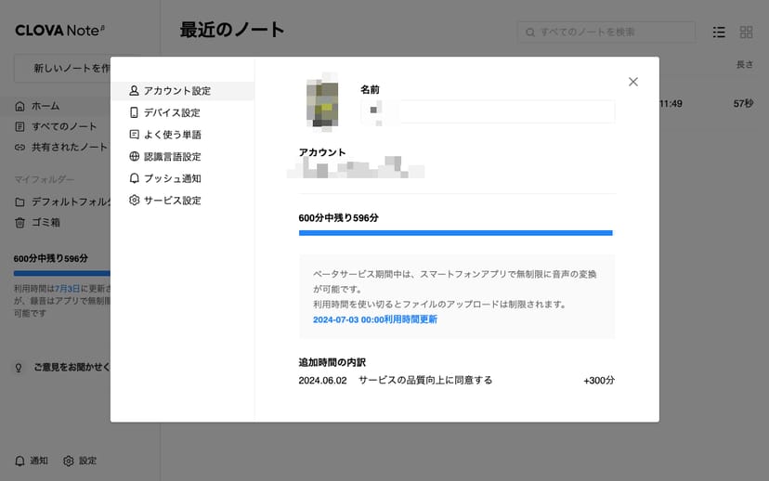Select サービス設定 gear item
This screenshot has width=769, height=481.
pyautogui.click(x=172, y=201)
